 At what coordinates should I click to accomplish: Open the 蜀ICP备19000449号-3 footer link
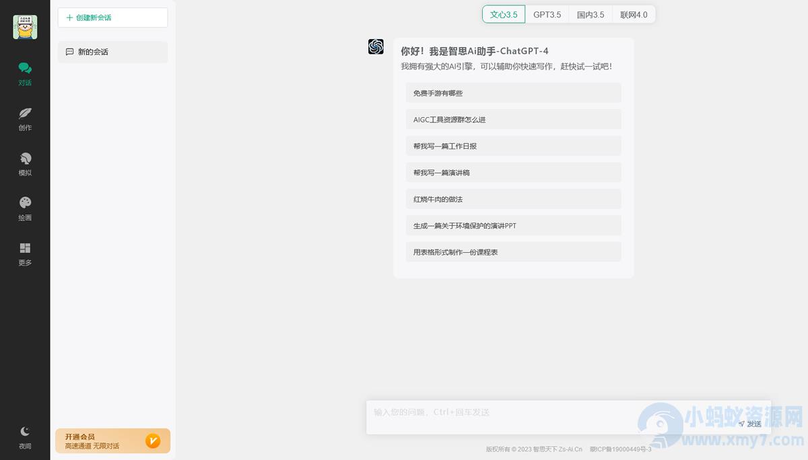pos(620,449)
